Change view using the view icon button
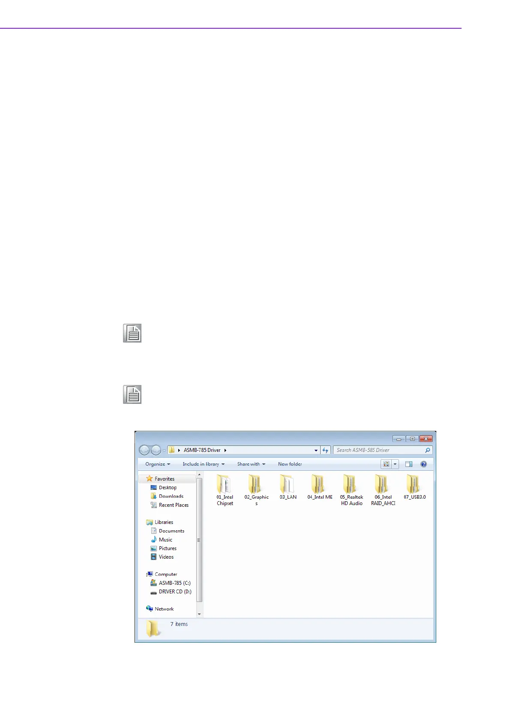Viewport: 510px width, 722px height. [x=386, y=464]
